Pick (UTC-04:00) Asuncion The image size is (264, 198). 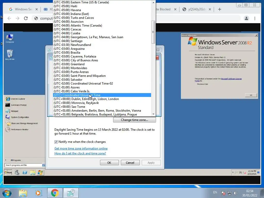pos(102,22)
